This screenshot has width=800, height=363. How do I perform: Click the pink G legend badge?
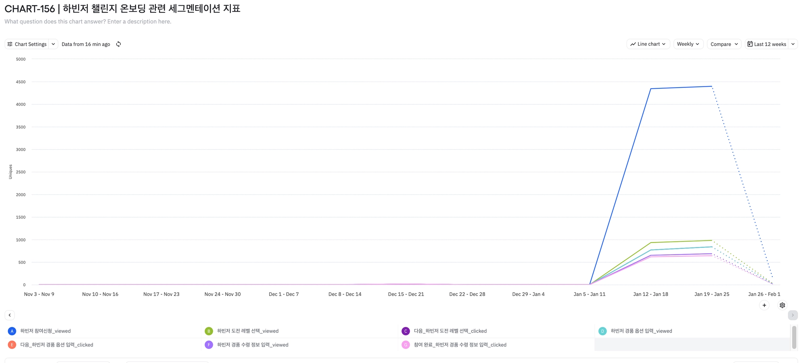[406, 345]
